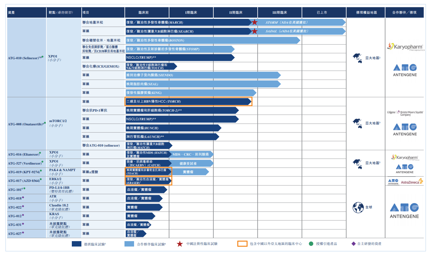Viewport: 430px width, 254px height.
Task: Click the small Antengene logo beside the ATG-527 row
Action: point(405,169)
